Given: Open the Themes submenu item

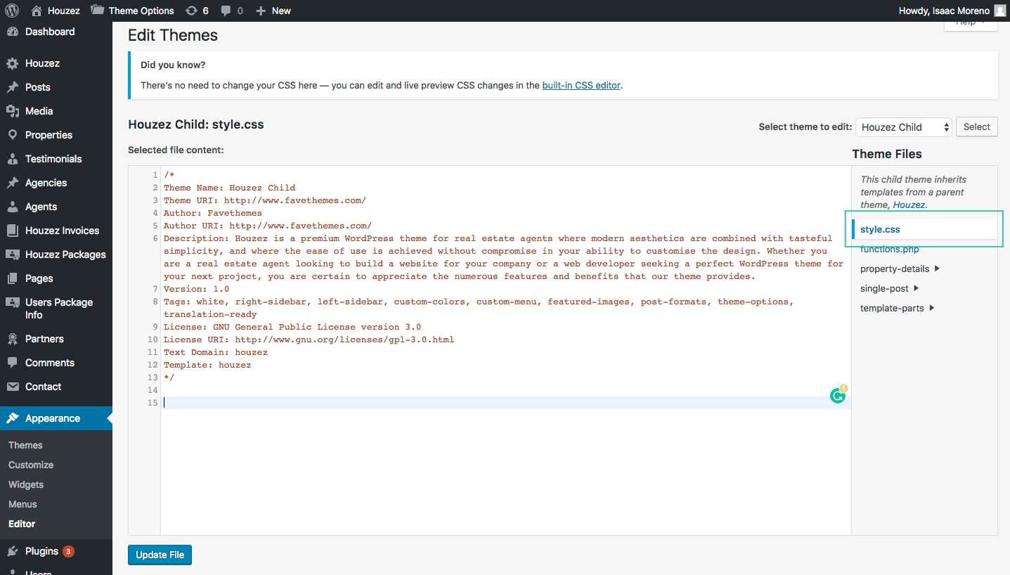Looking at the screenshot, I should (x=25, y=445).
